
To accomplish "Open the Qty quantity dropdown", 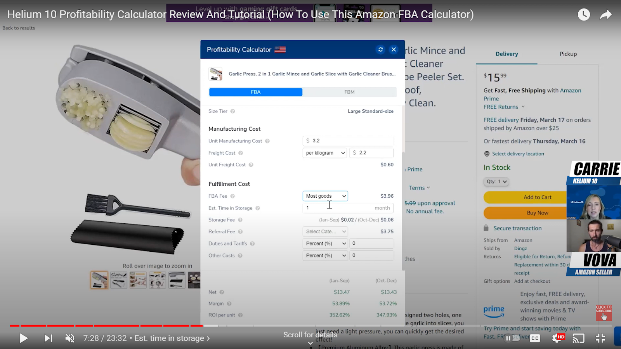I will point(496,181).
